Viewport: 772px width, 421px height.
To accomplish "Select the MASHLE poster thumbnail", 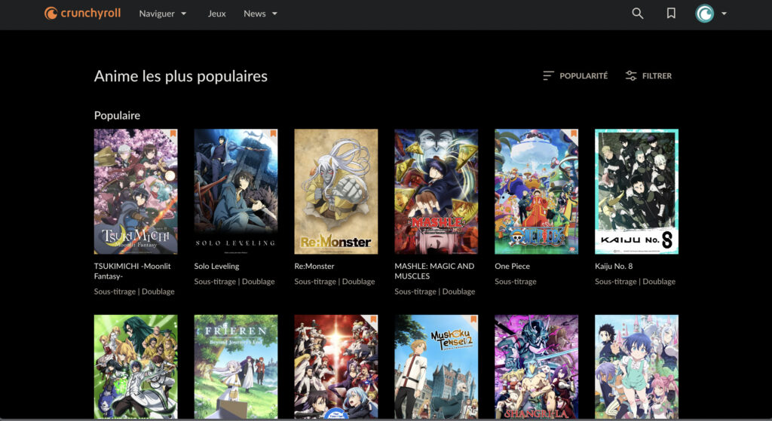I will pyautogui.click(x=437, y=191).
